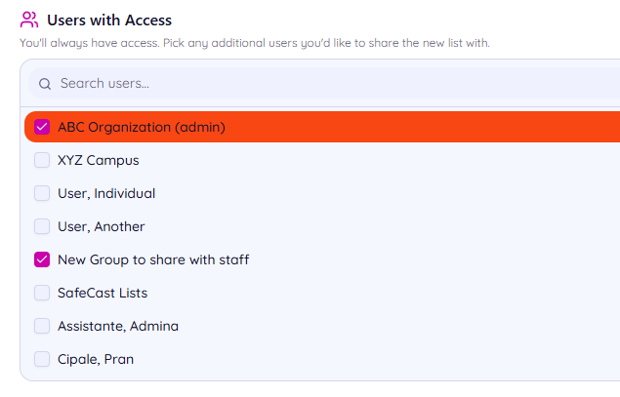The width and height of the screenshot is (620, 397).
Task: Click the Users with Access heading
Action: 109,20
